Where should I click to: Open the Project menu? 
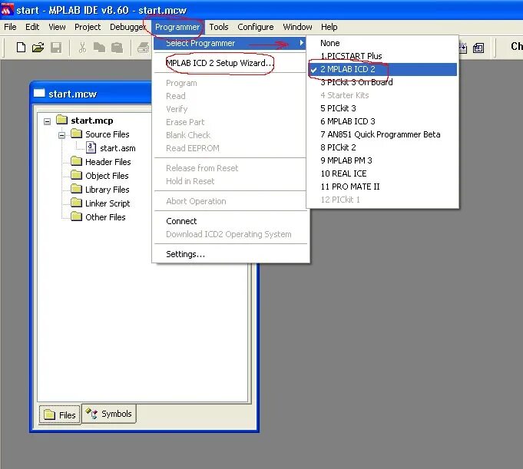(x=88, y=27)
